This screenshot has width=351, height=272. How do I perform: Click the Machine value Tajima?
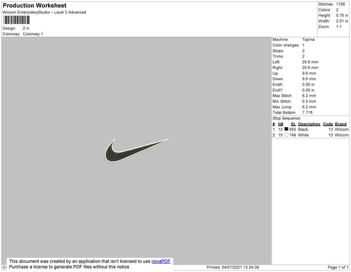click(x=308, y=39)
